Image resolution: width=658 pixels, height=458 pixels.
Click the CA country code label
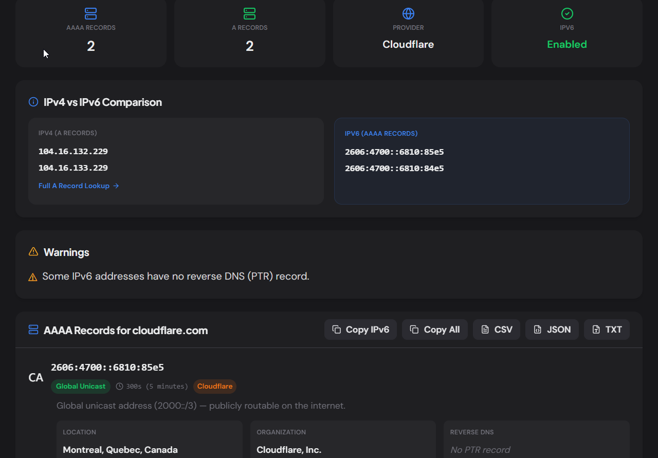pyautogui.click(x=36, y=378)
